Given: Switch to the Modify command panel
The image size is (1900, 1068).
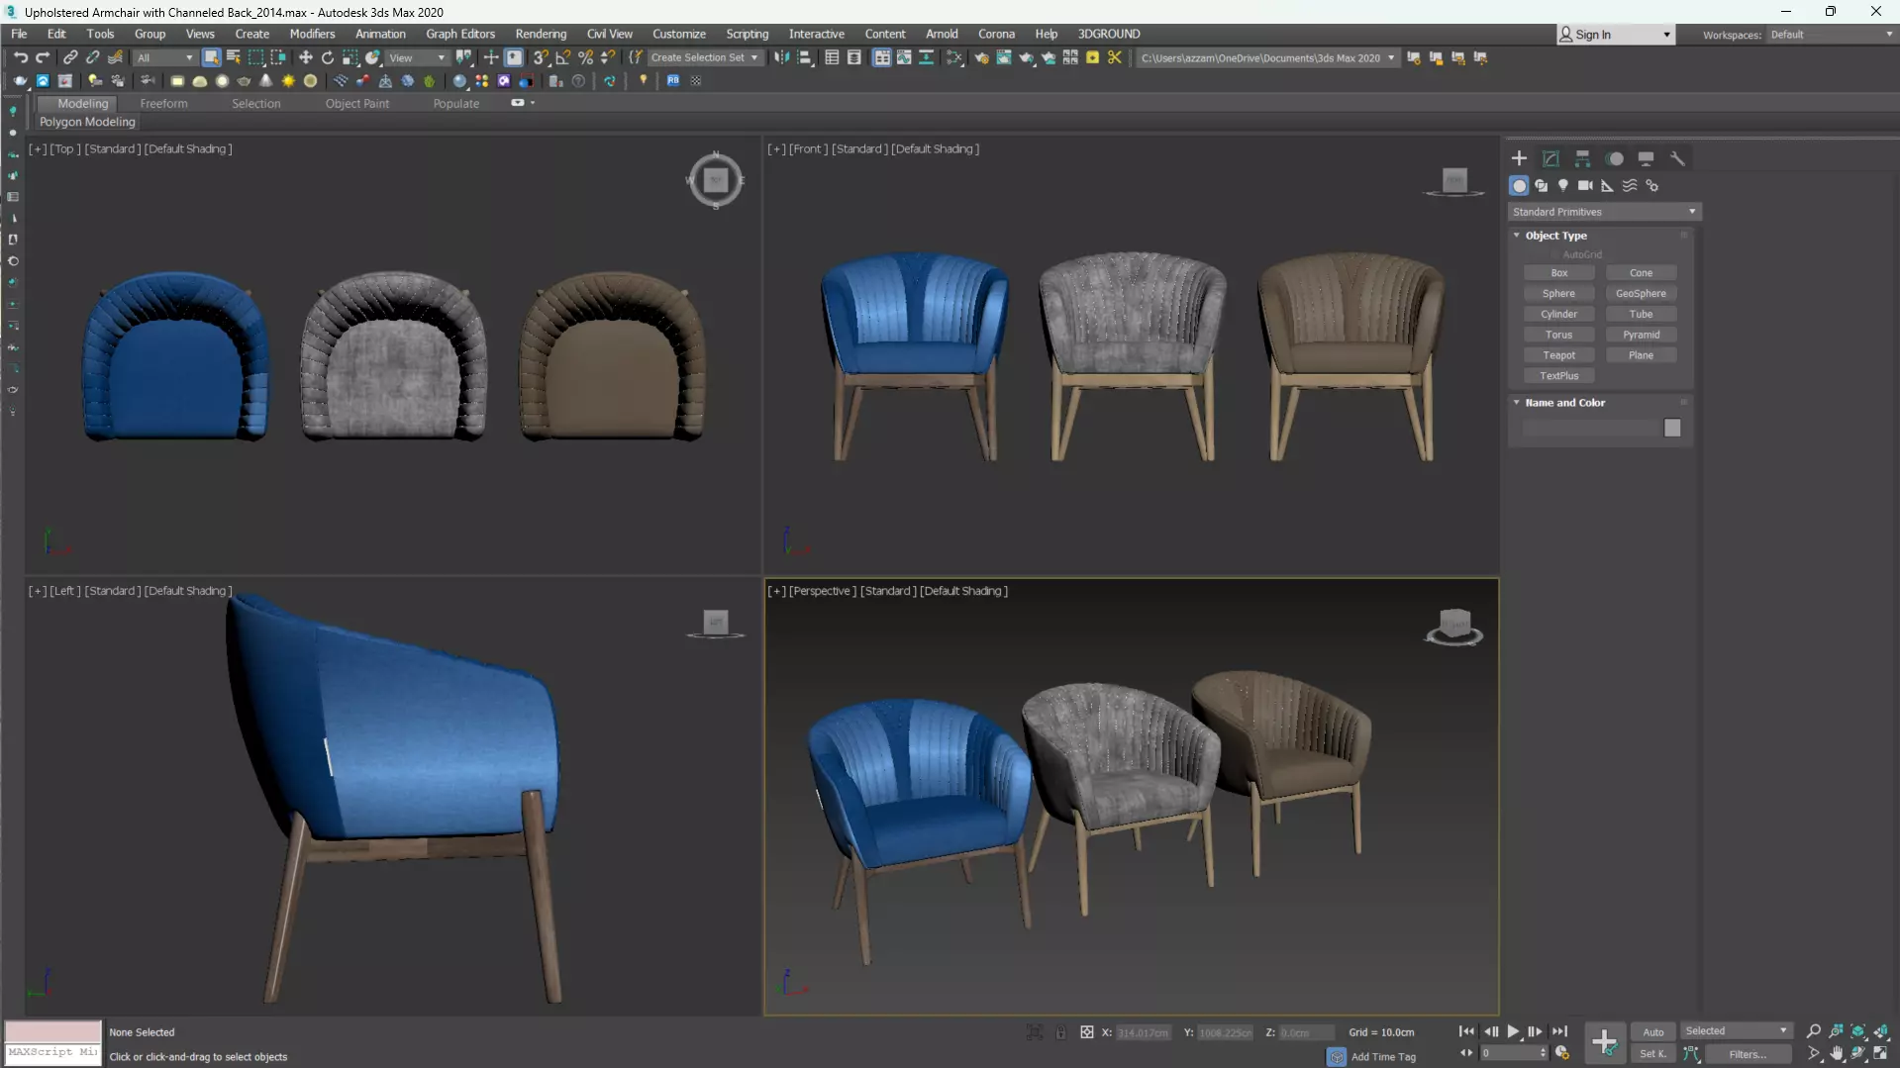Looking at the screenshot, I should tap(1550, 158).
